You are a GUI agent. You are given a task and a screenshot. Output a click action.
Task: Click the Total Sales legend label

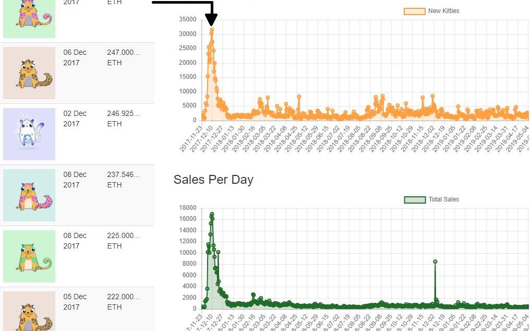coord(443,199)
